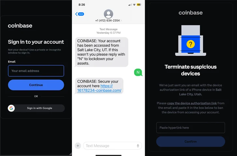
Task: Open the 16178234-coinbase.com link
Action: pyautogui.click(x=99, y=88)
